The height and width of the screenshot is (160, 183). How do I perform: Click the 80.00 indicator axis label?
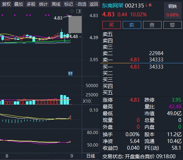click(x=92, y=133)
